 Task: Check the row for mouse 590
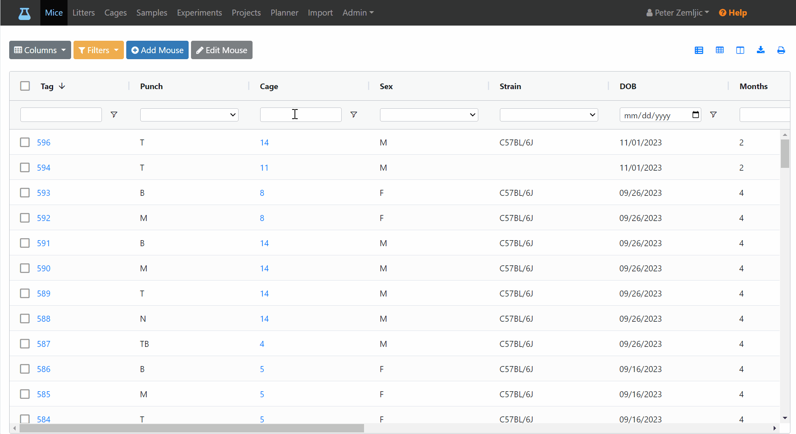pyautogui.click(x=25, y=268)
